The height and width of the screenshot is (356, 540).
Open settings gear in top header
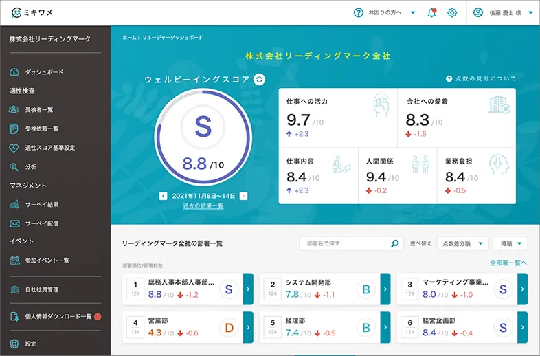click(x=452, y=12)
